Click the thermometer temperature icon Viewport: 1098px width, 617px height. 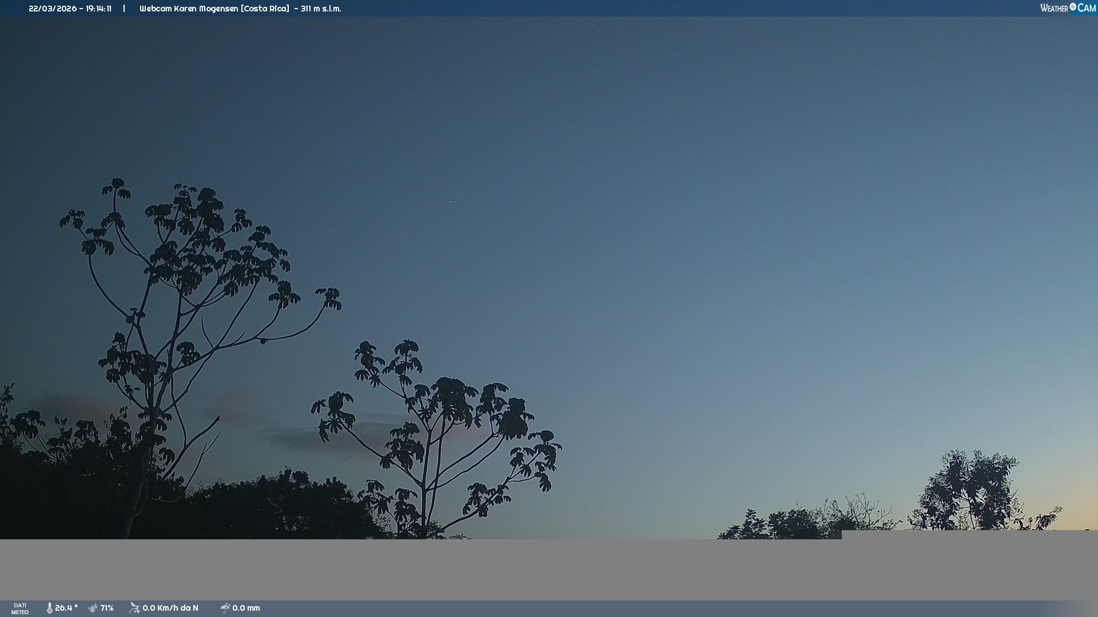click(49, 608)
